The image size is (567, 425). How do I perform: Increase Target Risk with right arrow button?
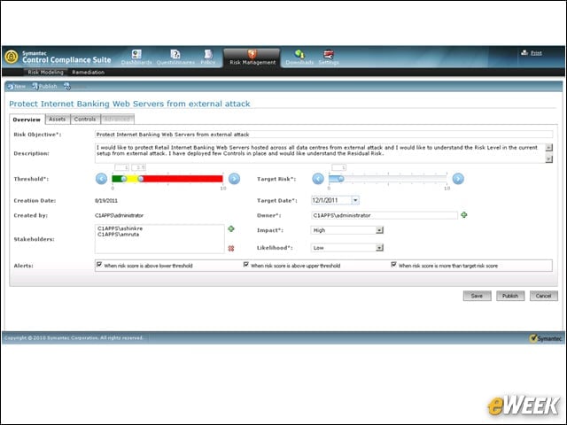tap(458, 179)
